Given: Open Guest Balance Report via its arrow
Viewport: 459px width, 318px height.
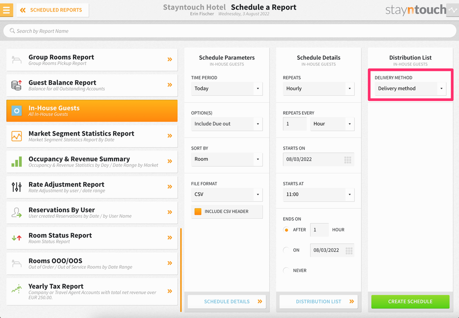Looking at the screenshot, I should pos(170,85).
